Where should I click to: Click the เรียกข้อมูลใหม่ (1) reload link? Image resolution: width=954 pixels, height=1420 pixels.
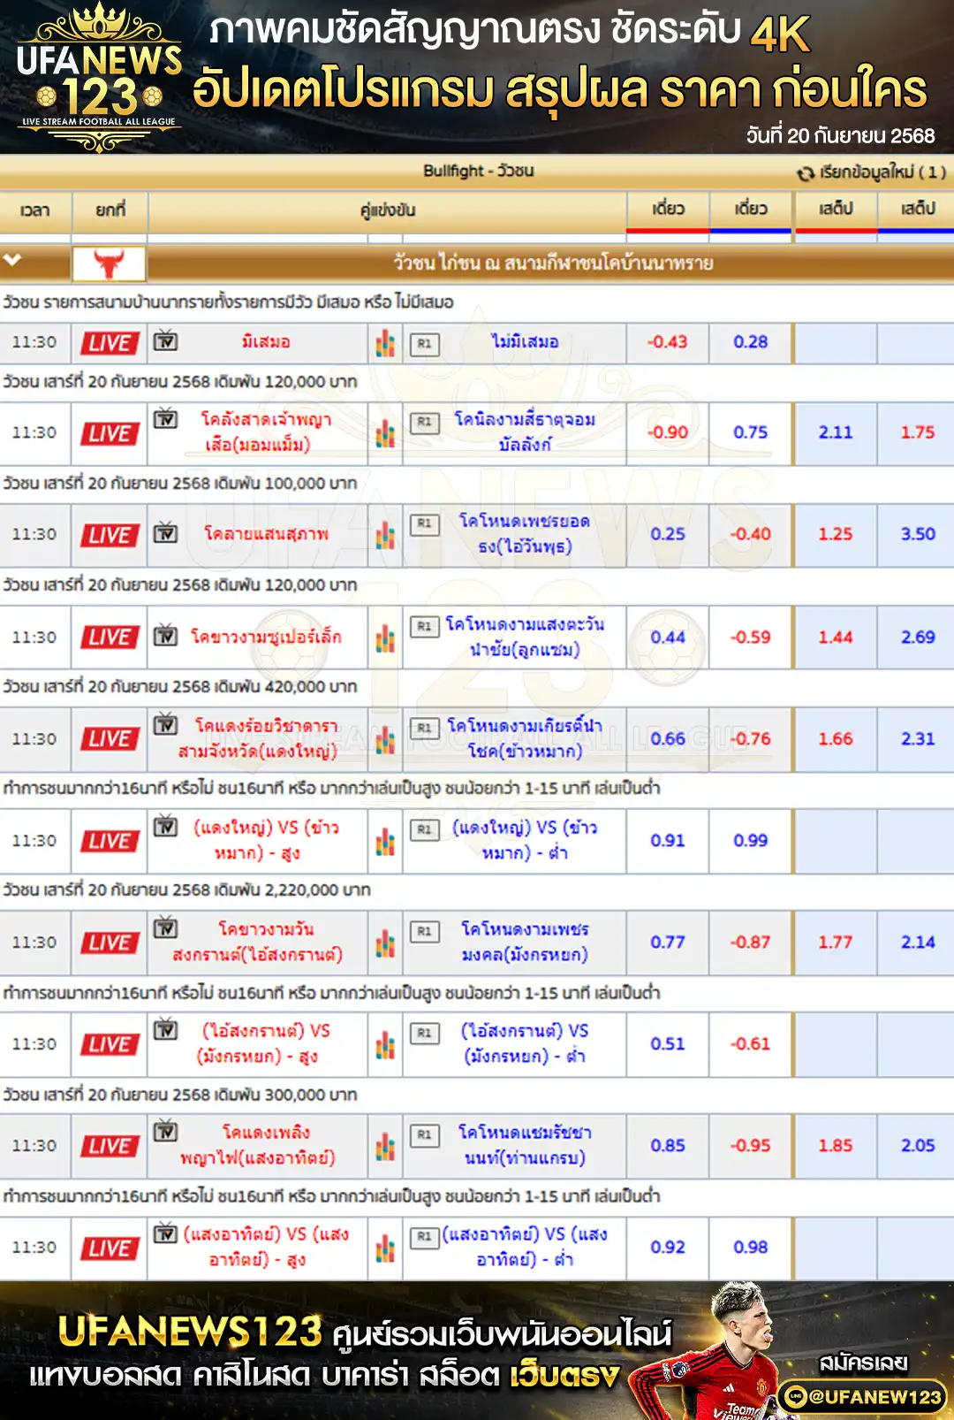882,172
